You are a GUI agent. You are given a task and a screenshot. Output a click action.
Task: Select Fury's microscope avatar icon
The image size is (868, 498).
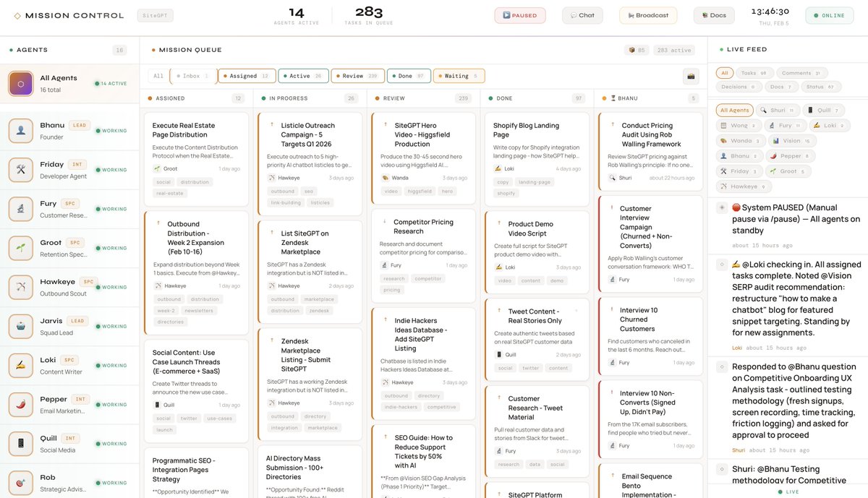coord(21,209)
